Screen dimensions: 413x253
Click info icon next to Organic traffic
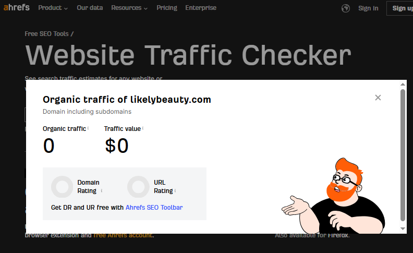tap(88, 128)
